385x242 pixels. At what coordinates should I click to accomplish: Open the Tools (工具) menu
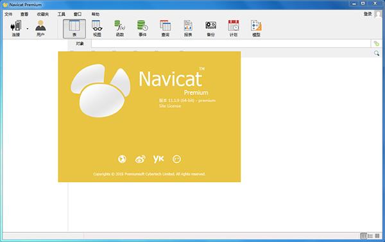click(x=62, y=14)
